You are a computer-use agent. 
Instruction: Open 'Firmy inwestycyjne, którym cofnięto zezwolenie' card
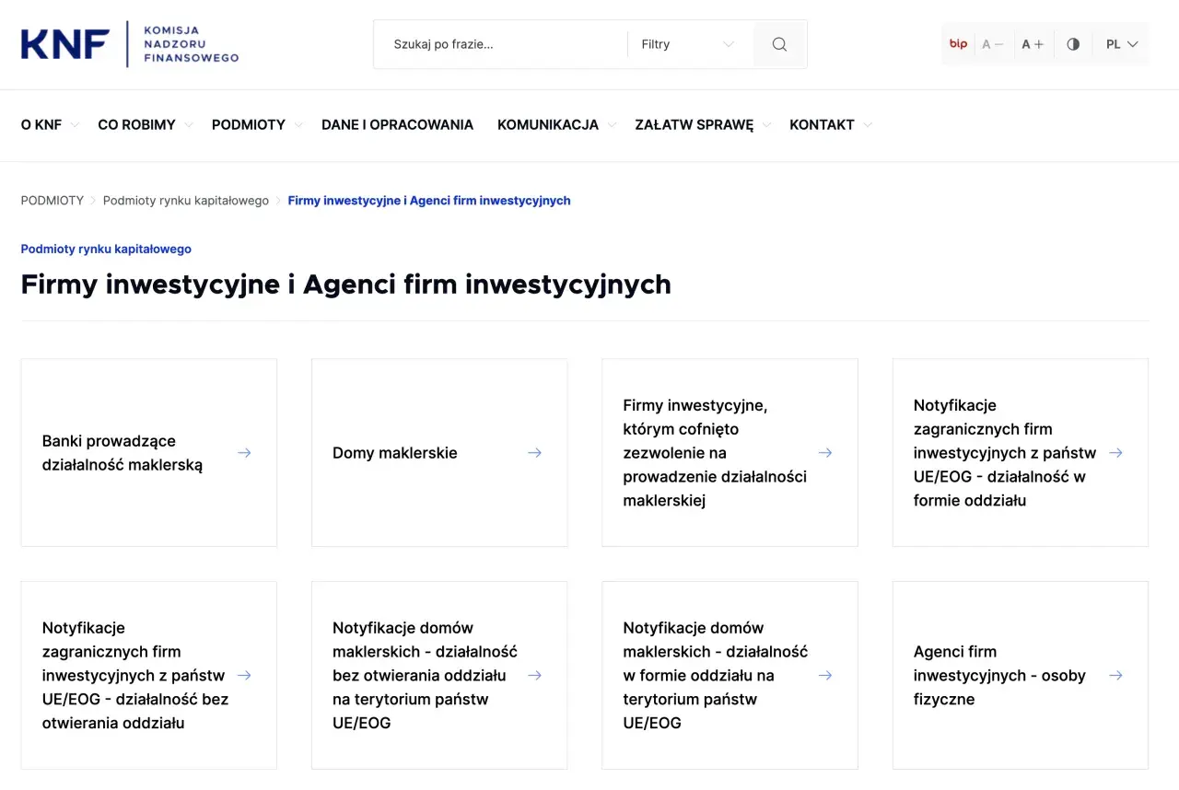point(730,453)
